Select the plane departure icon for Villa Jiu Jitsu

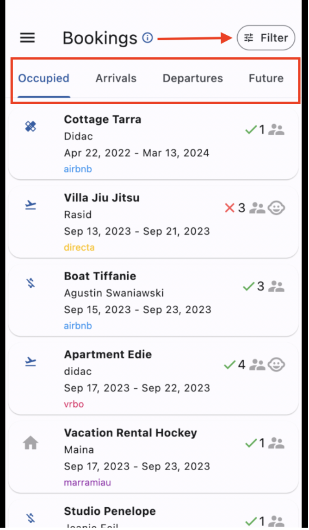pyautogui.click(x=30, y=205)
